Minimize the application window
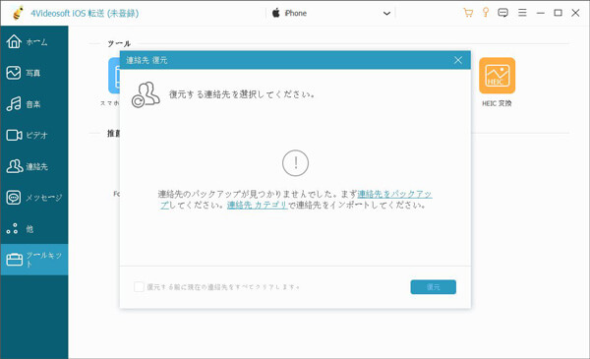Screen dimensions: 590x359 point(540,13)
